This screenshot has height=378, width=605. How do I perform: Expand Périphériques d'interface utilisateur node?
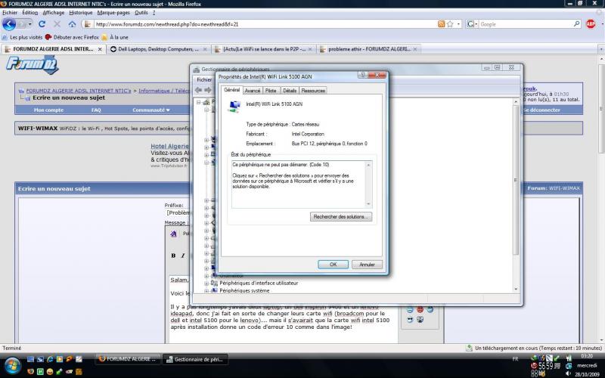pos(206,283)
